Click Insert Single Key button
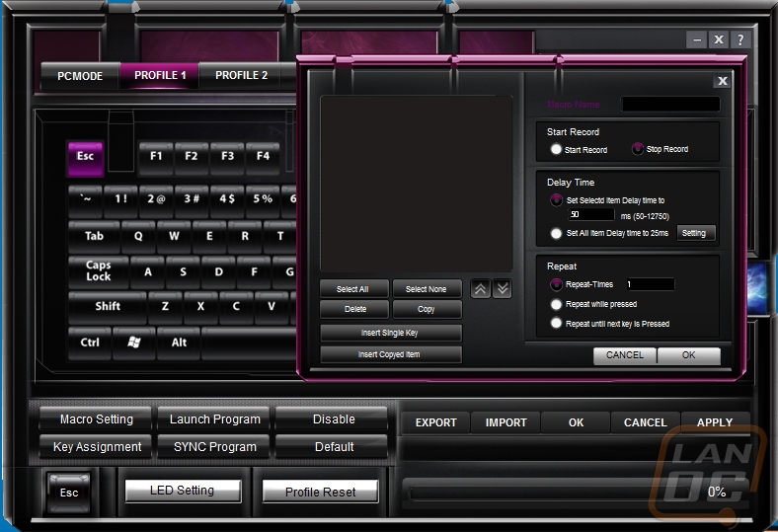Screen dimensions: 778x532 click(391, 333)
